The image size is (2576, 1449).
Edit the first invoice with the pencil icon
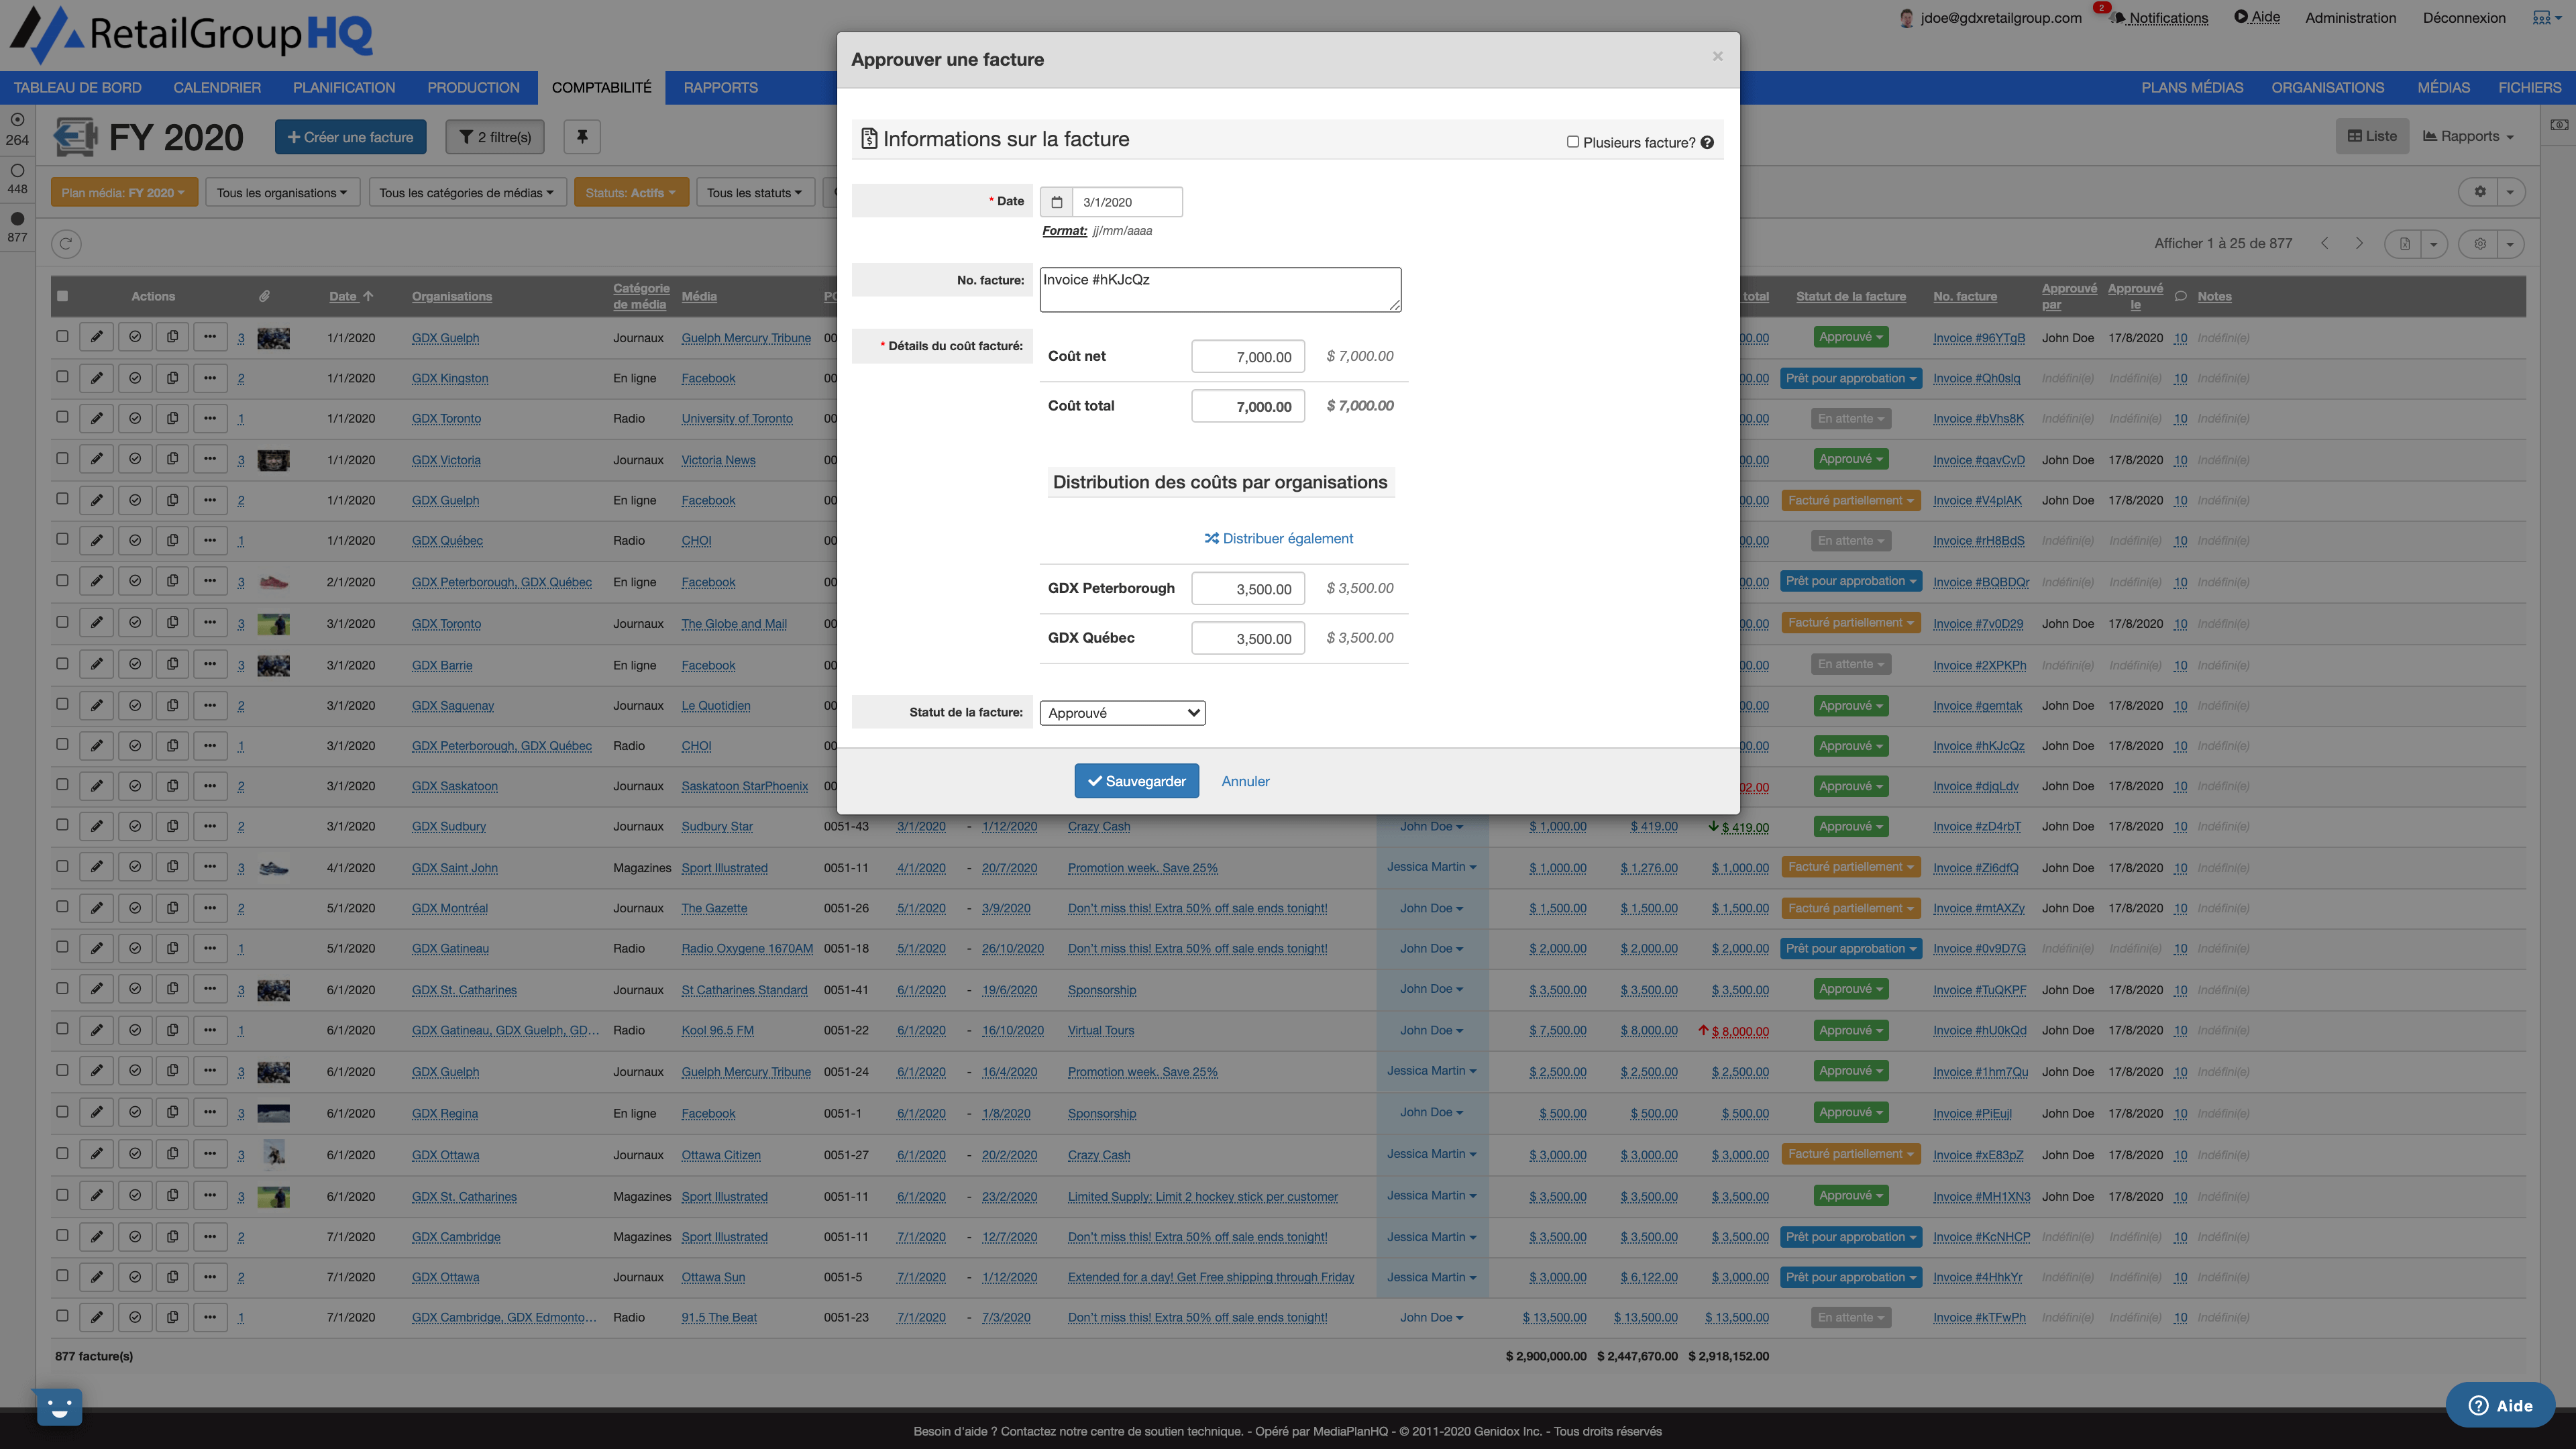click(x=96, y=337)
